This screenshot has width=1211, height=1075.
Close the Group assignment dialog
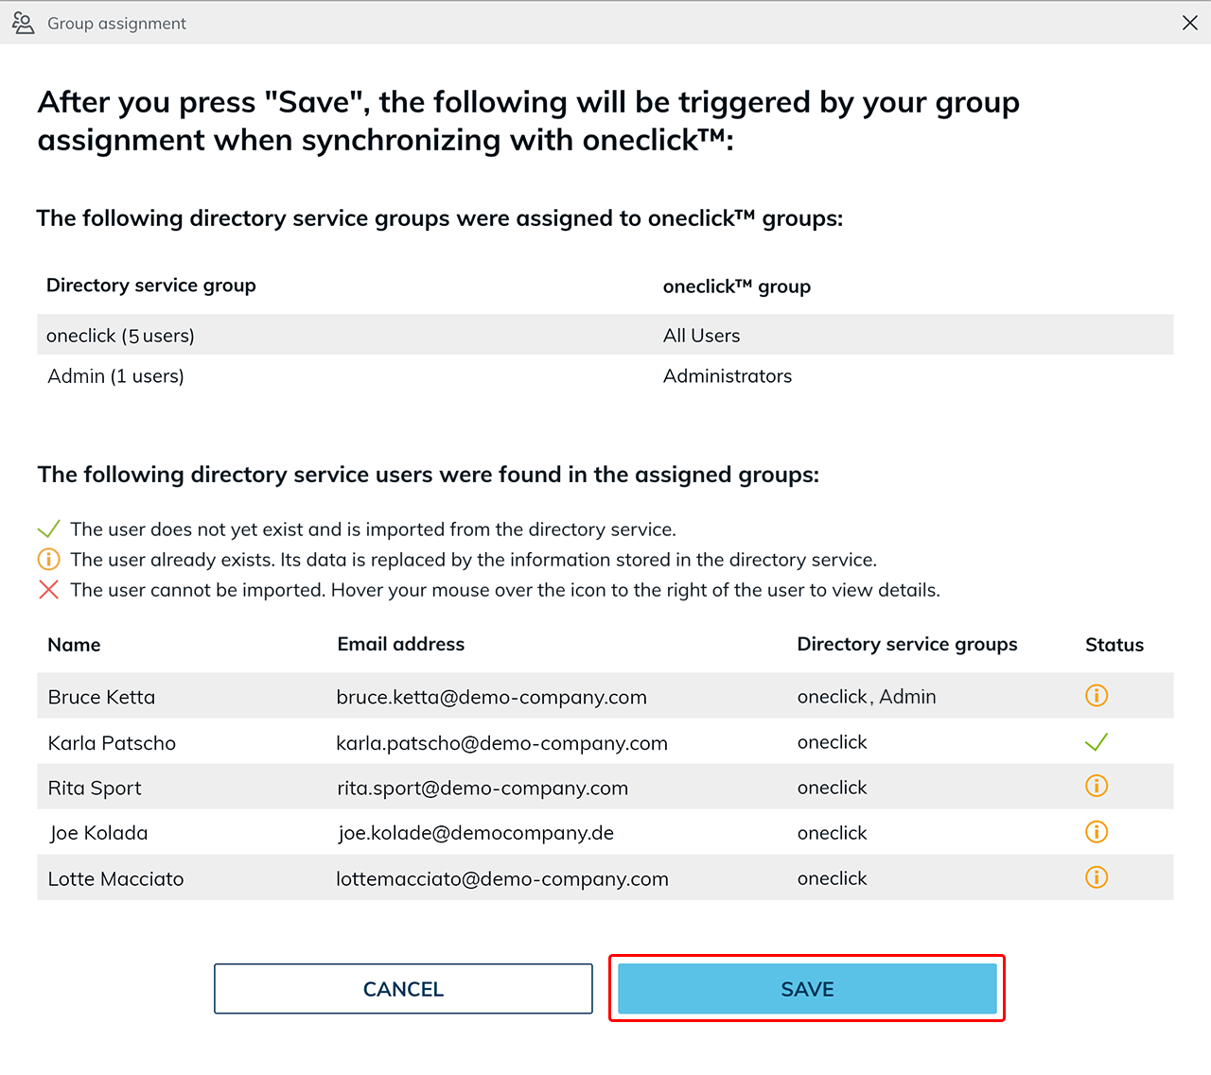coord(1190,23)
